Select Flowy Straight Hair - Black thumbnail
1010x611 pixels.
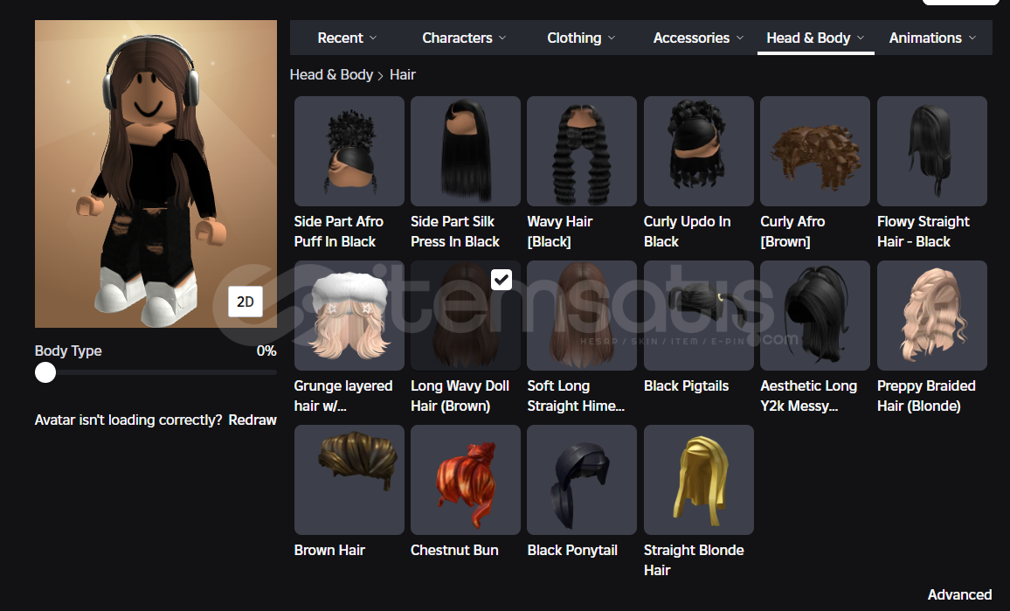[x=932, y=151]
